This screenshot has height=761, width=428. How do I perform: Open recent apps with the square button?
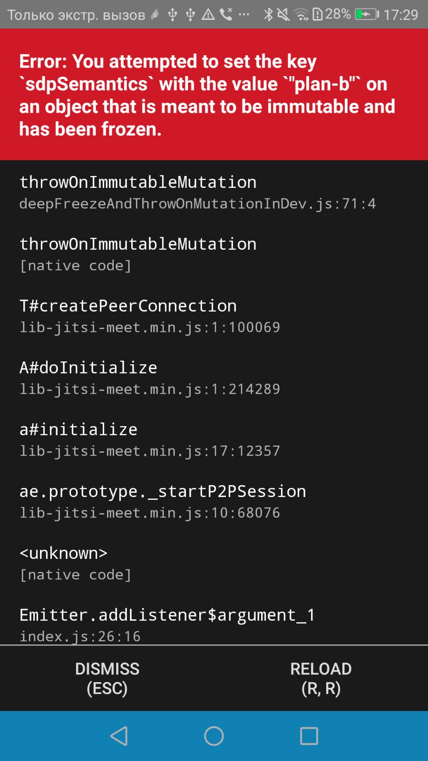point(308,736)
